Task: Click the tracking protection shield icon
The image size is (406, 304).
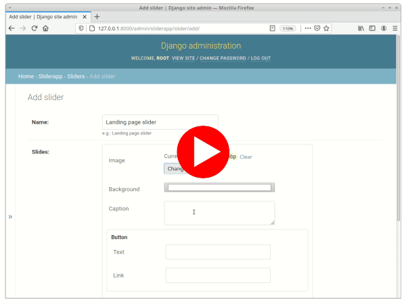Action: [81, 28]
